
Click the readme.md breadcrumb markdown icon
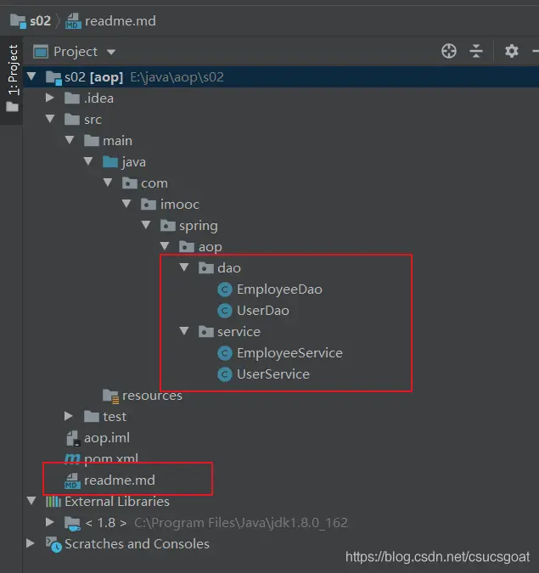click(73, 21)
